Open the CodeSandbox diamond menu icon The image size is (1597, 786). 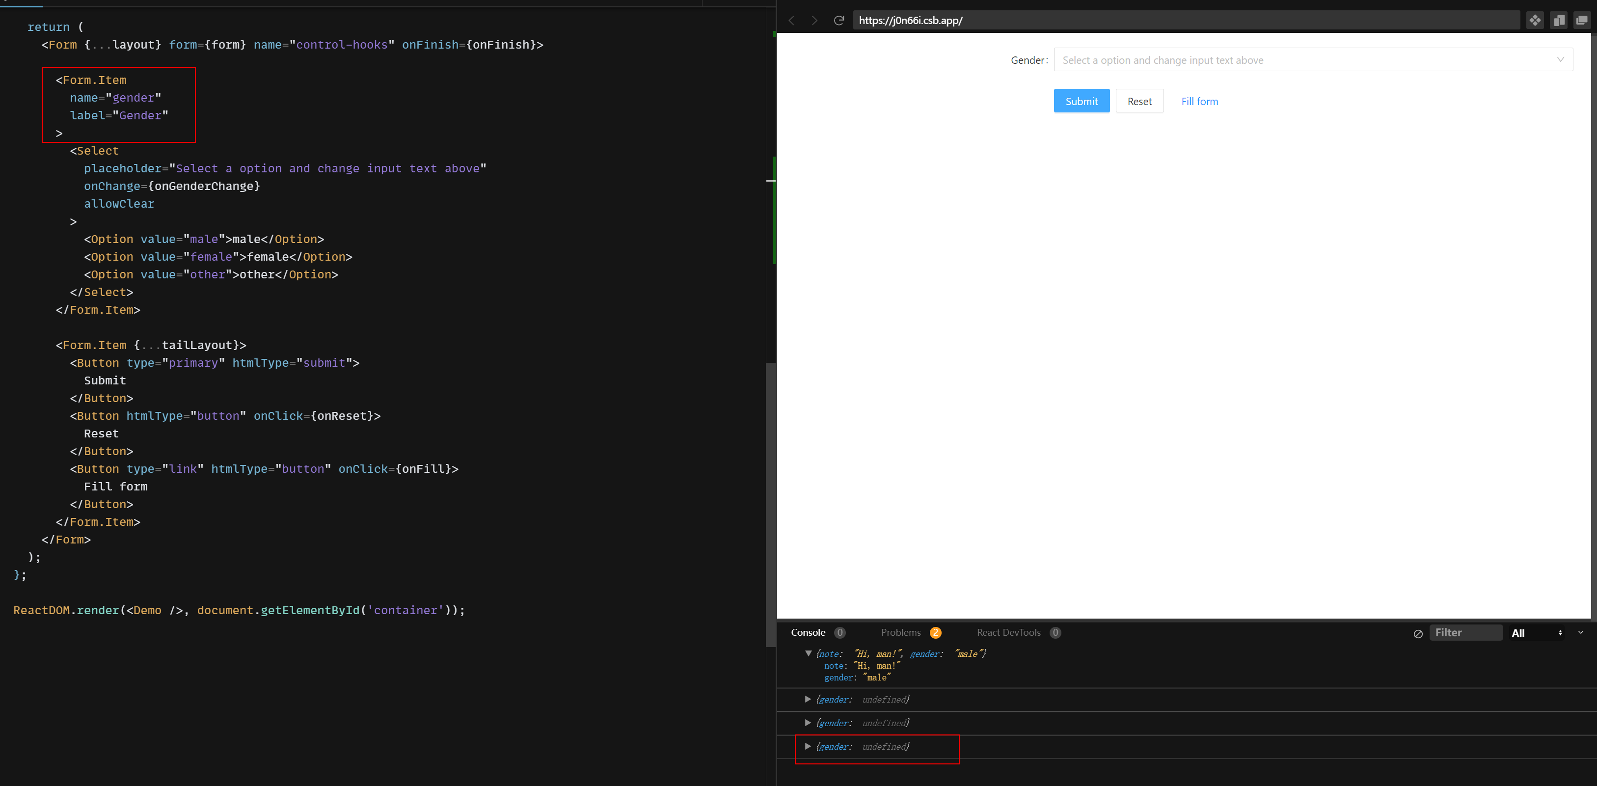point(1536,20)
